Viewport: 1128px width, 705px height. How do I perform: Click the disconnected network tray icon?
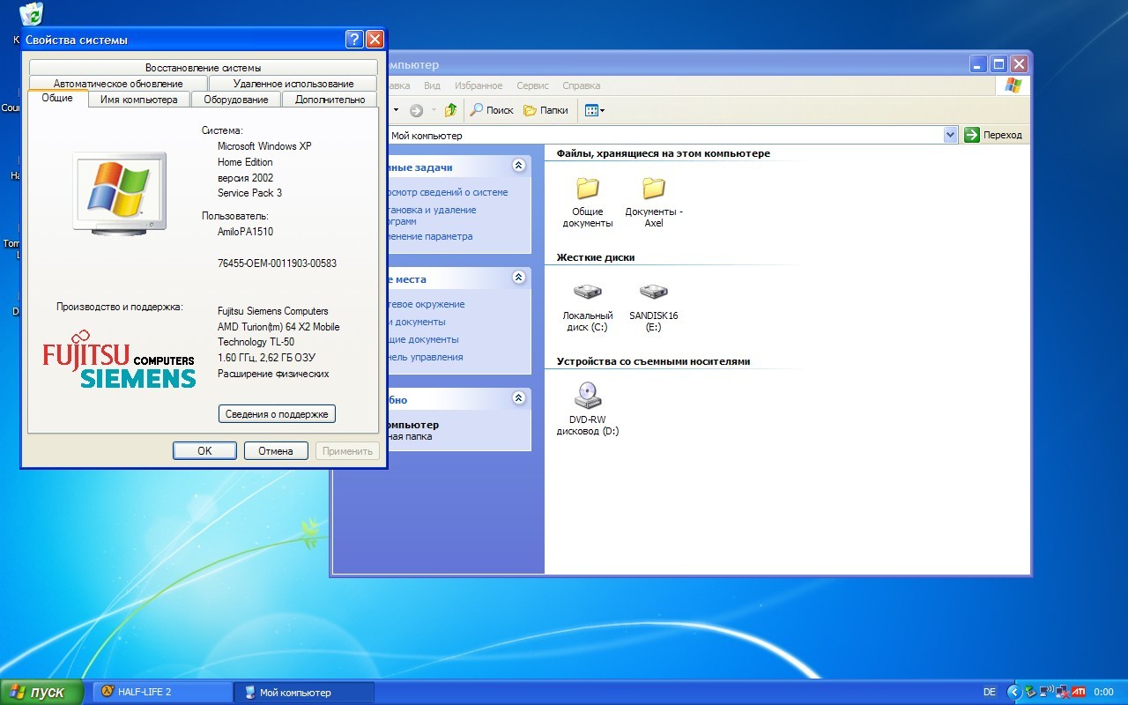1062,692
